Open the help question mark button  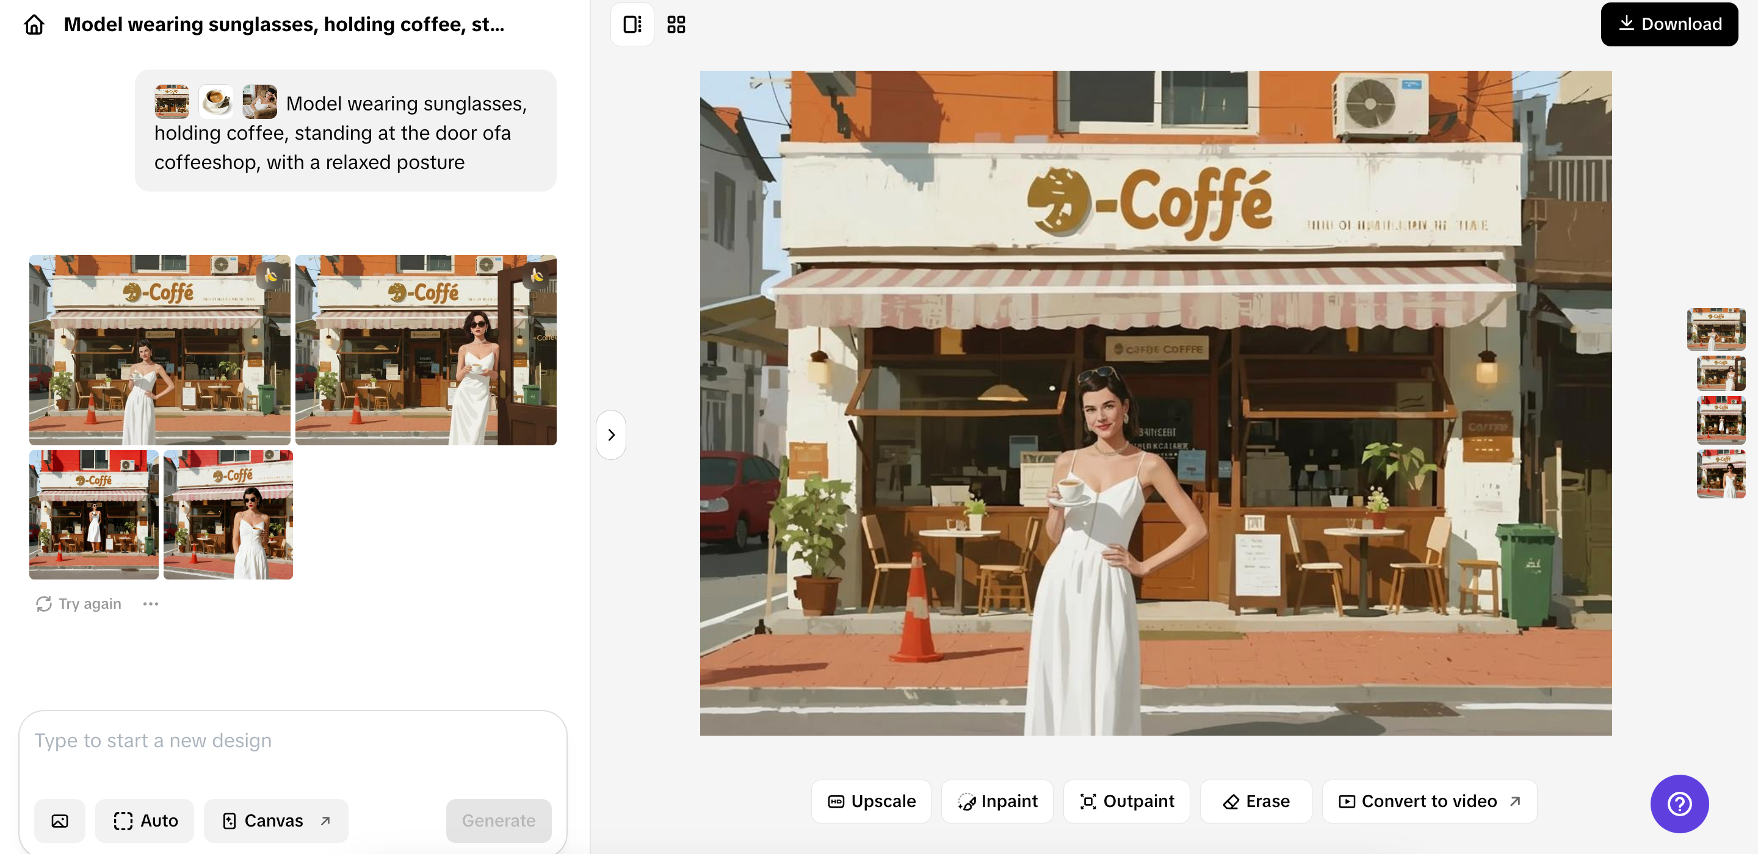tap(1679, 803)
